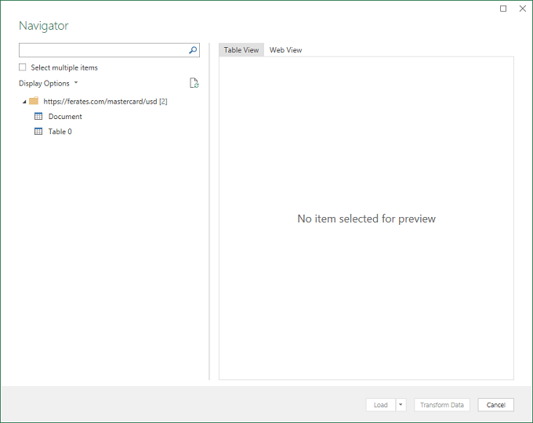Click the table icon beside Table 0

pos(38,131)
